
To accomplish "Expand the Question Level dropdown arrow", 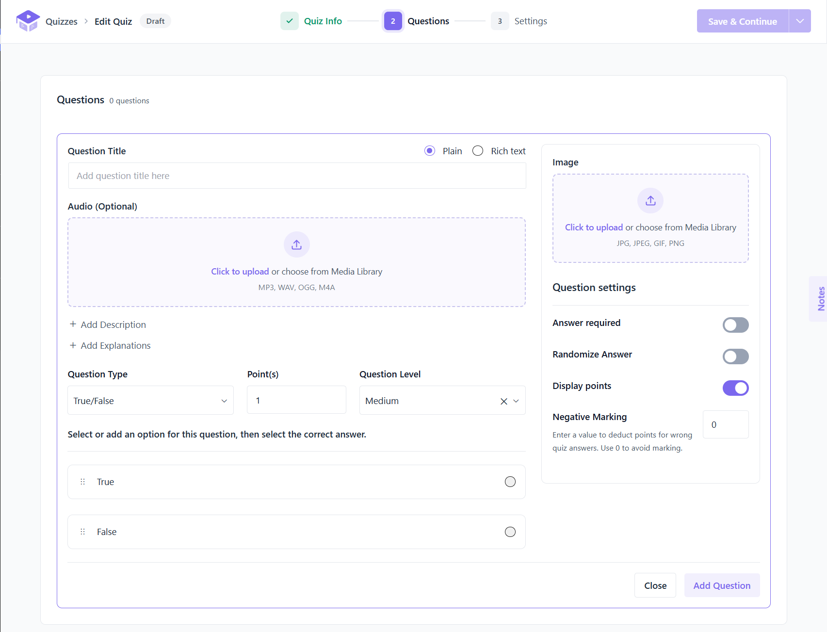I will coord(516,401).
